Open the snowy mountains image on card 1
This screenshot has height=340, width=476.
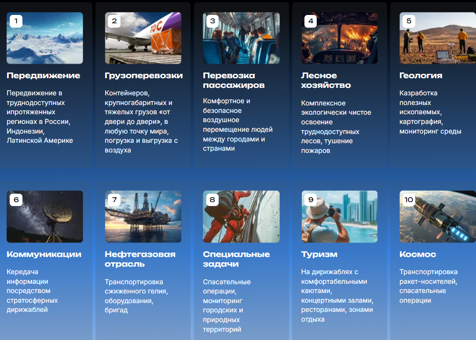pyautogui.click(x=44, y=38)
